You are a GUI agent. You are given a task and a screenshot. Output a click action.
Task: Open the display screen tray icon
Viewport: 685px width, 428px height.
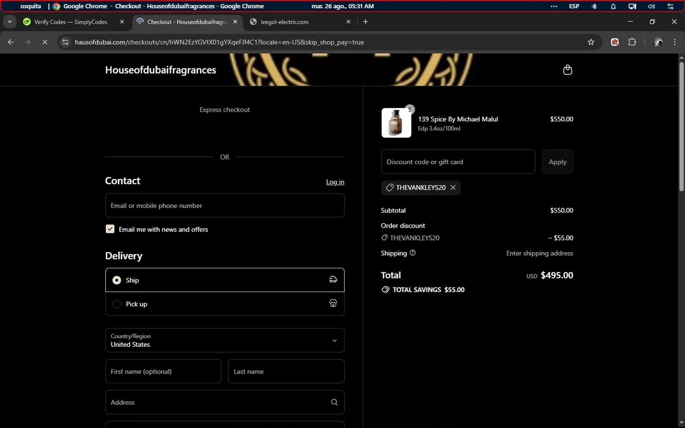click(632, 6)
